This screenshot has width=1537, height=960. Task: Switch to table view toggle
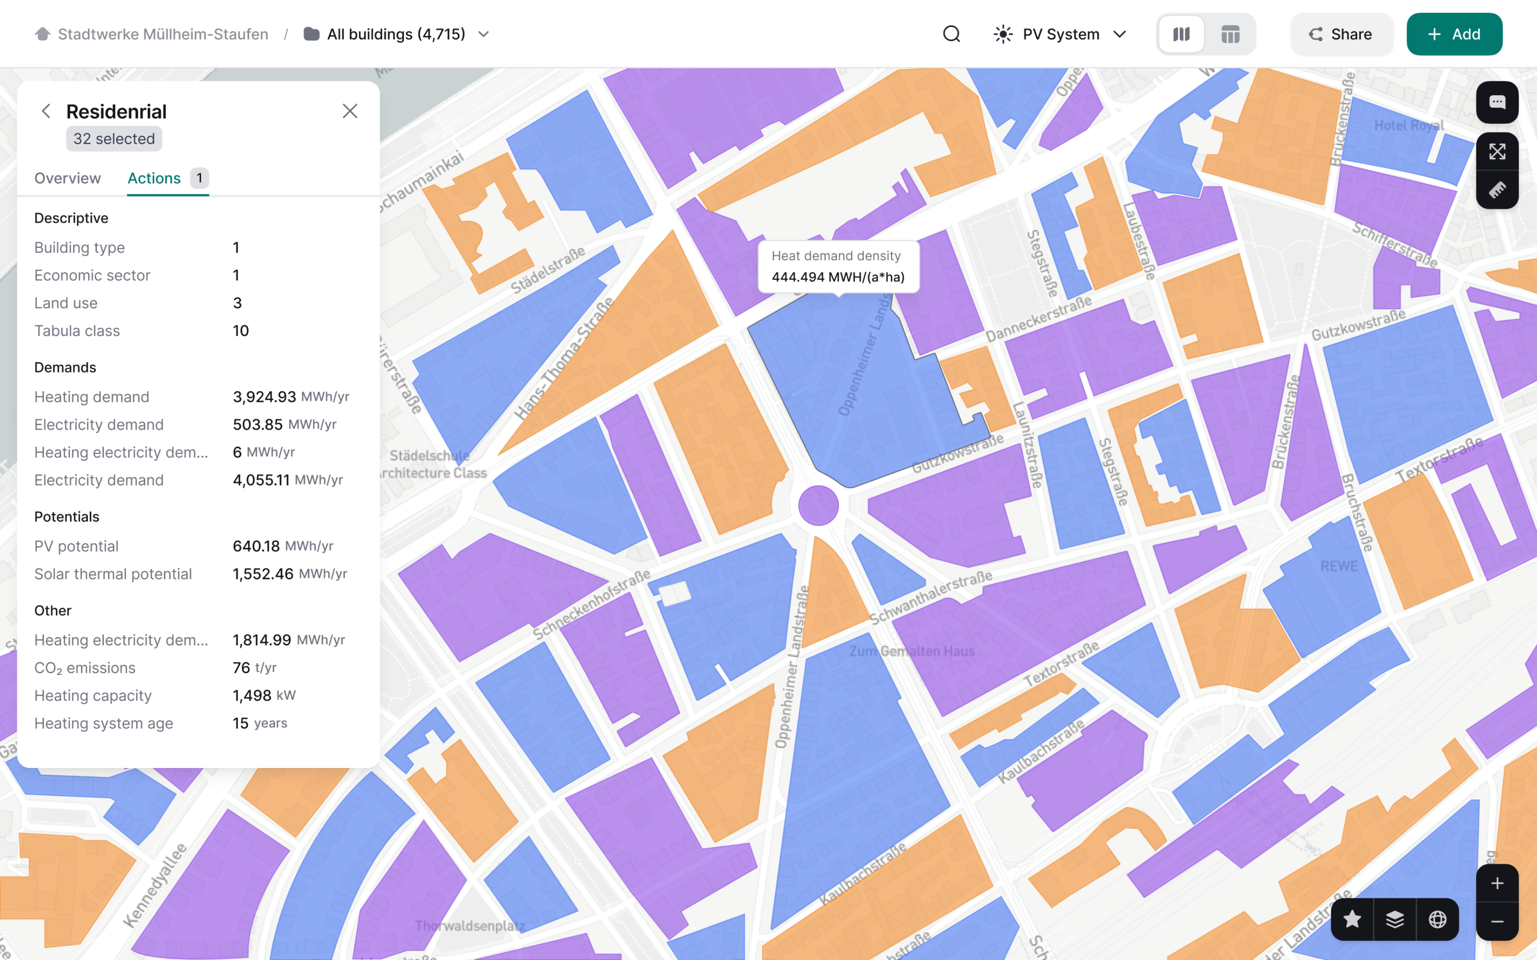[1230, 34]
